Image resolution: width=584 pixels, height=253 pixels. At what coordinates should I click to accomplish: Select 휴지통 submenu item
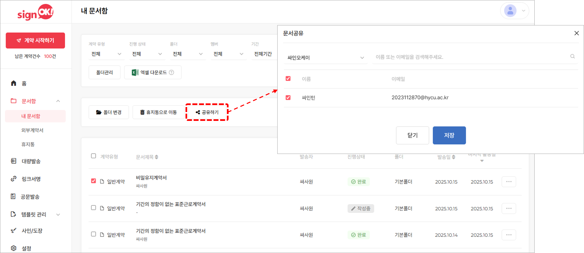click(x=28, y=144)
